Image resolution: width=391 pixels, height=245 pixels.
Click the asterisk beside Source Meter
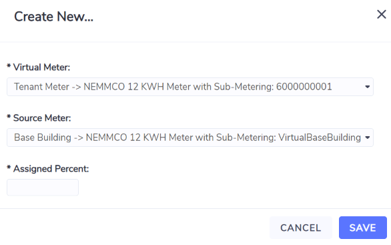click(9, 117)
